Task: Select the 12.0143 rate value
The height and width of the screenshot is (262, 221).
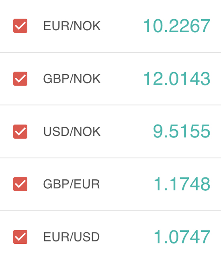Action: pyautogui.click(x=177, y=79)
